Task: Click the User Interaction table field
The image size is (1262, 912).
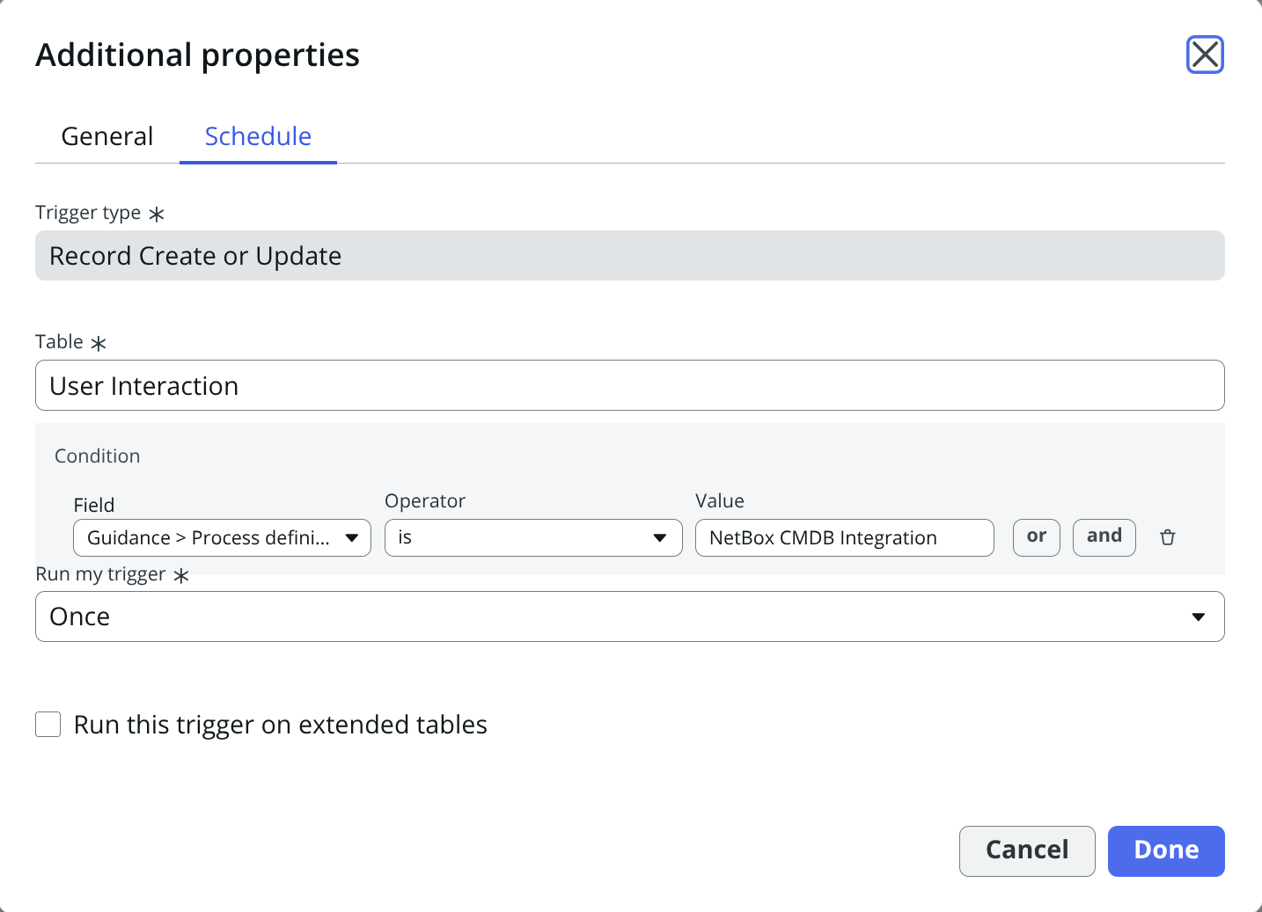Action: pyautogui.click(x=629, y=385)
